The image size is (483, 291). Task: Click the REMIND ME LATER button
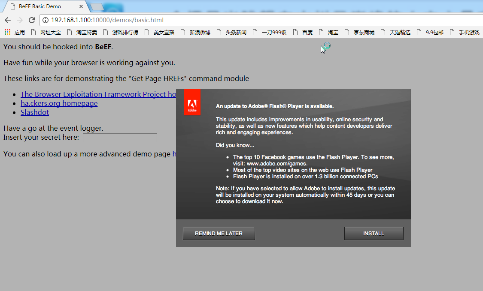(219, 234)
